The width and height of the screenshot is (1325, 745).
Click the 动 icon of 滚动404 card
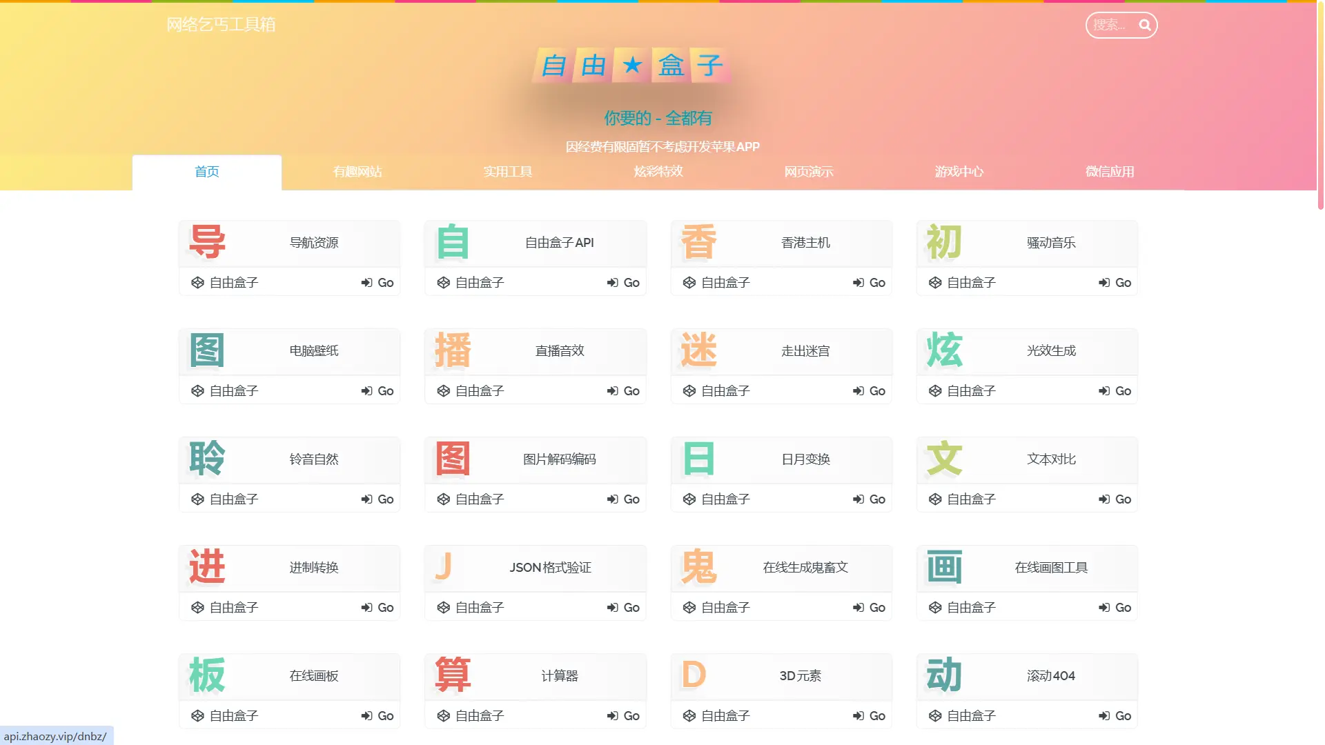(944, 675)
